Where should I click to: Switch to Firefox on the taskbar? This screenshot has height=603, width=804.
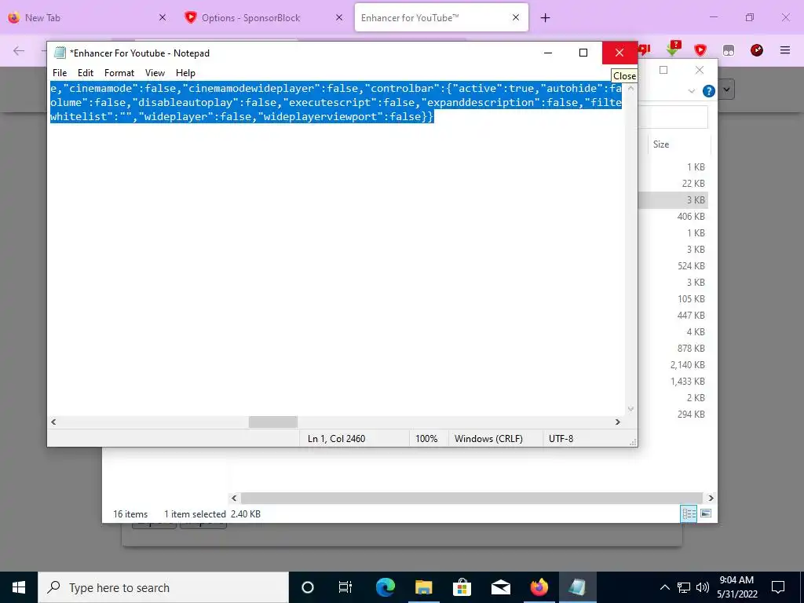coord(539,587)
